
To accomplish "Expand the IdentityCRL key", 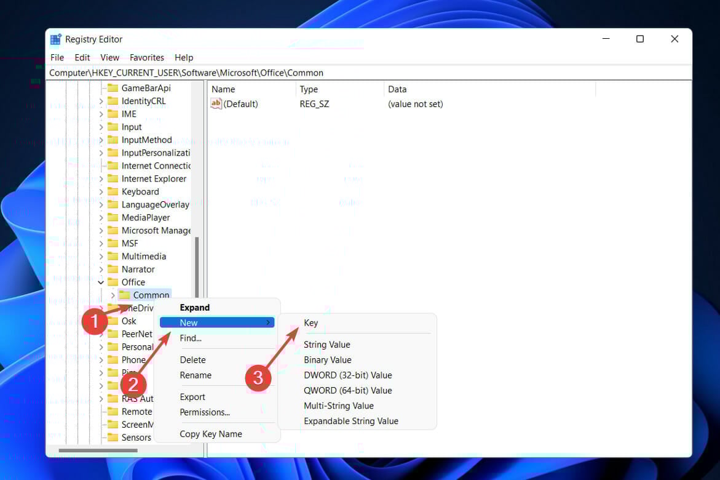I will click(101, 101).
